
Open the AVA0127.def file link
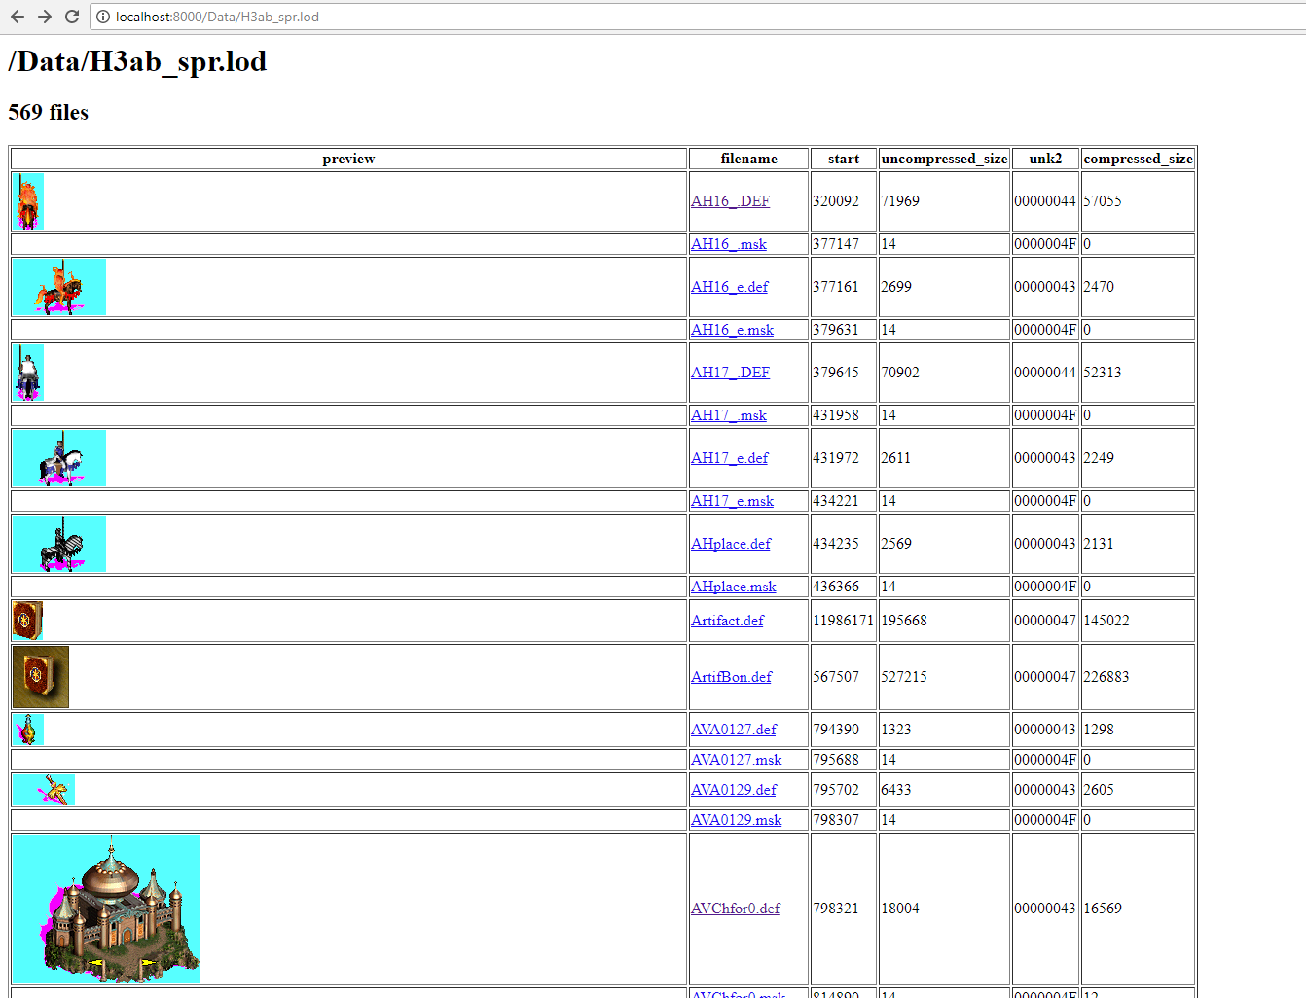pyautogui.click(x=734, y=730)
